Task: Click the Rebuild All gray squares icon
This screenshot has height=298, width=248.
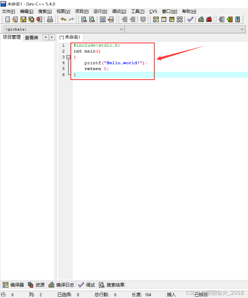Action: [180, 19]
